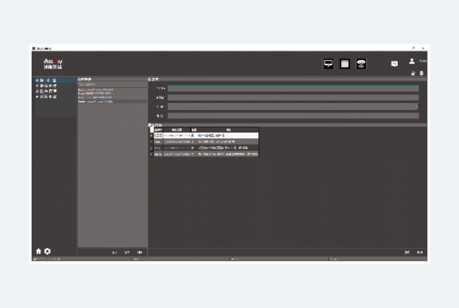459x308 pixels.
Task: Open the chat message bubble icon
Action: pos(394,64)
